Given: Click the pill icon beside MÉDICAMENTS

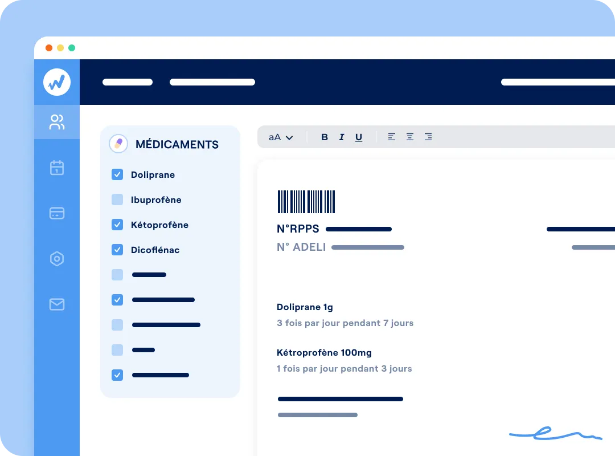Looking at the screenshot, I should tap(118, 144).
